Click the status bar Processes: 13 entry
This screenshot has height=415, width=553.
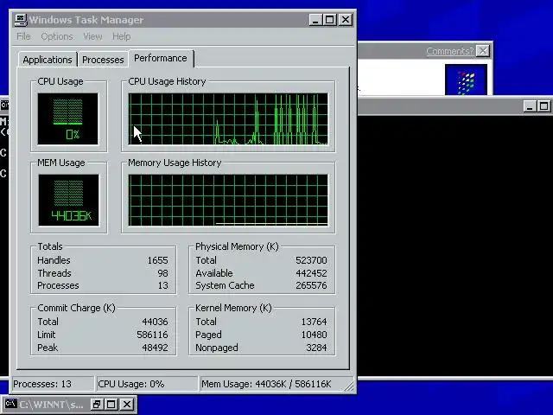53,384
